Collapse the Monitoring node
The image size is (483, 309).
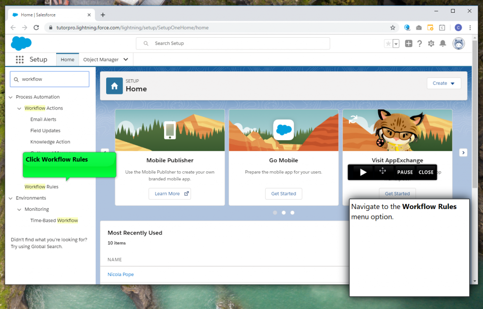coord(19,209)
